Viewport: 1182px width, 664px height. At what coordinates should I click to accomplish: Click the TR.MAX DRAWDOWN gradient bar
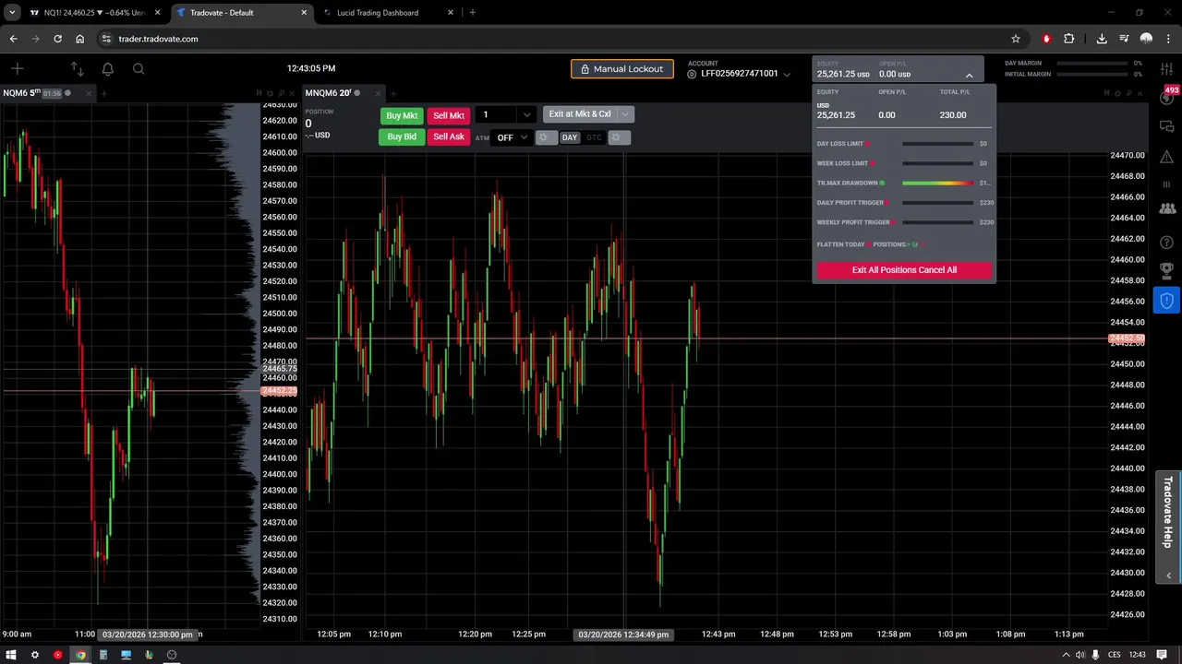point(937,183)
